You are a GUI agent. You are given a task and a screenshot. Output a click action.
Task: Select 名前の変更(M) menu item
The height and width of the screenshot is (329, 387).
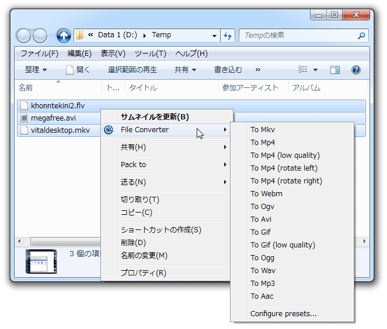pos(166,256)
